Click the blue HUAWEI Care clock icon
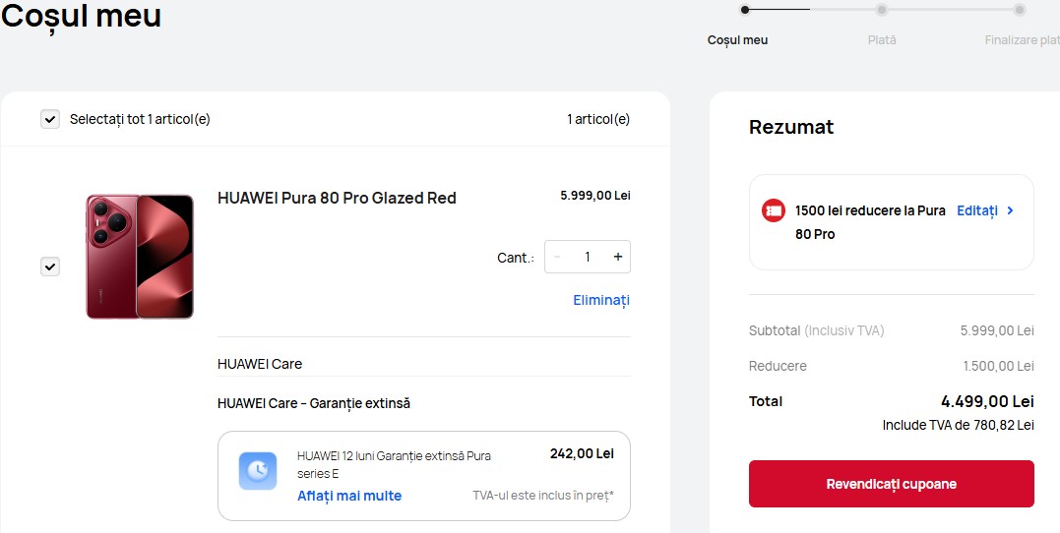This screenshot has width=1060, height=533. (258, 471)
